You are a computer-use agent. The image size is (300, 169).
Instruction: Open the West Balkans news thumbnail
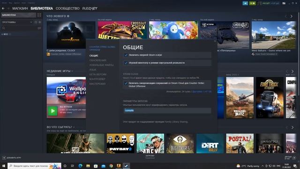pyautogui.click(x=274, y=35)
